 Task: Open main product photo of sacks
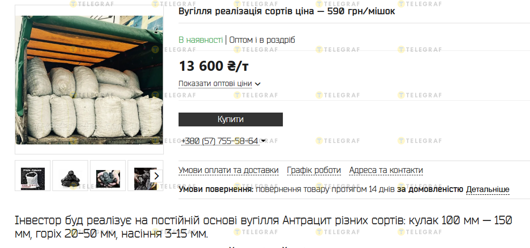pyautogui.click(x=89, y=80)
